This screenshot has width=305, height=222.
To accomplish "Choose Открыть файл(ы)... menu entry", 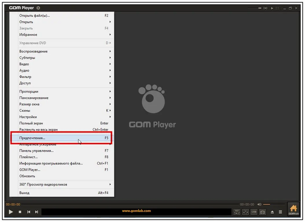I will click(x=62, y=16).
